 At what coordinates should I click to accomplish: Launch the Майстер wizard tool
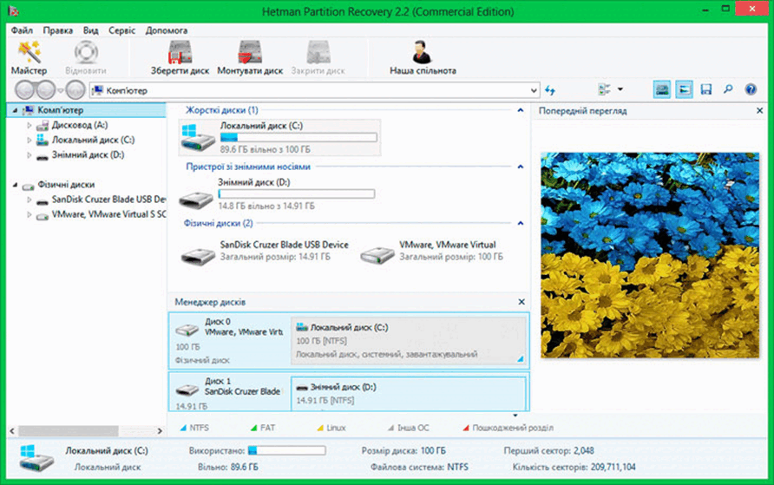29,58
